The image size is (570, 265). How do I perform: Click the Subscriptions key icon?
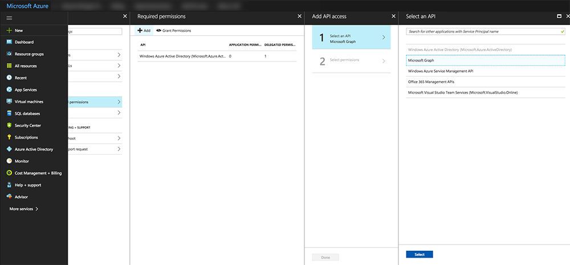pos(9,138)
